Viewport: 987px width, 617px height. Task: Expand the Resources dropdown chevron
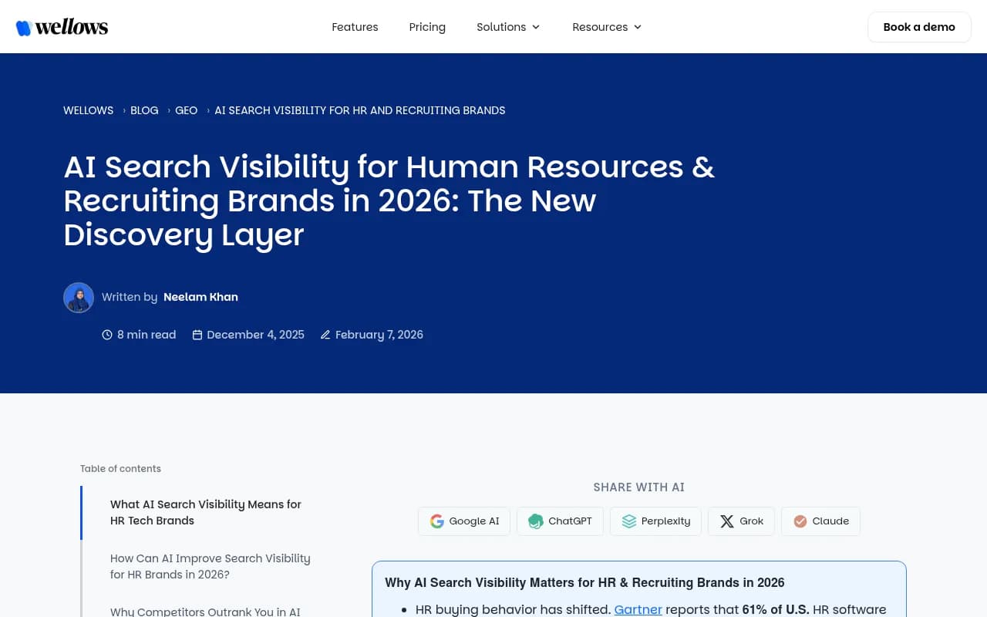click(x=638, y=27)
